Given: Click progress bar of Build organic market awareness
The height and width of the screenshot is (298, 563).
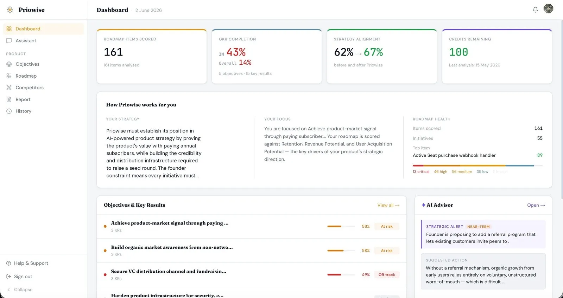Looking at the screenshot, I should tap(341, 251).
